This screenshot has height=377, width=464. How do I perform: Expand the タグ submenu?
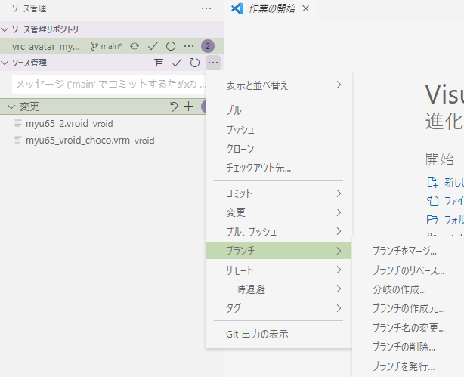[278, 308]
